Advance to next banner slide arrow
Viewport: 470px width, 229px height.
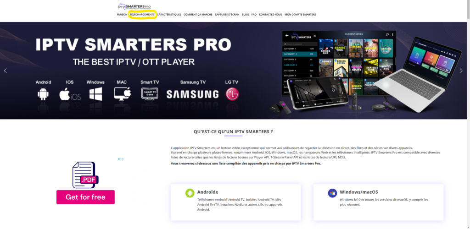click(x=461, y=71)
